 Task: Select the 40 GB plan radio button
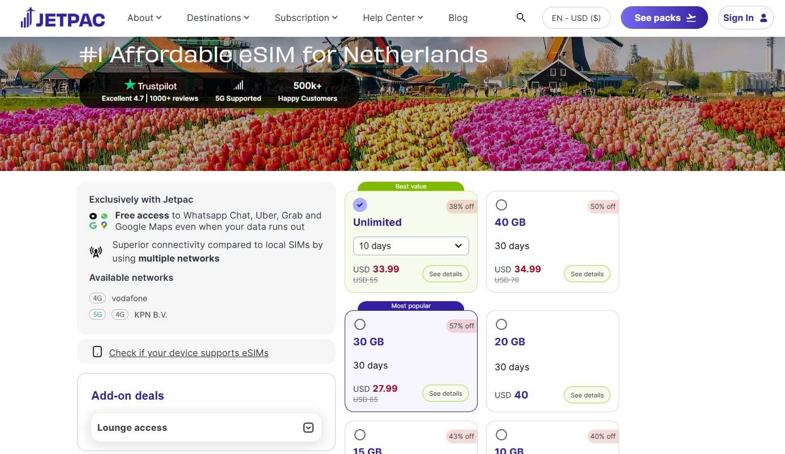coord(501,205)
